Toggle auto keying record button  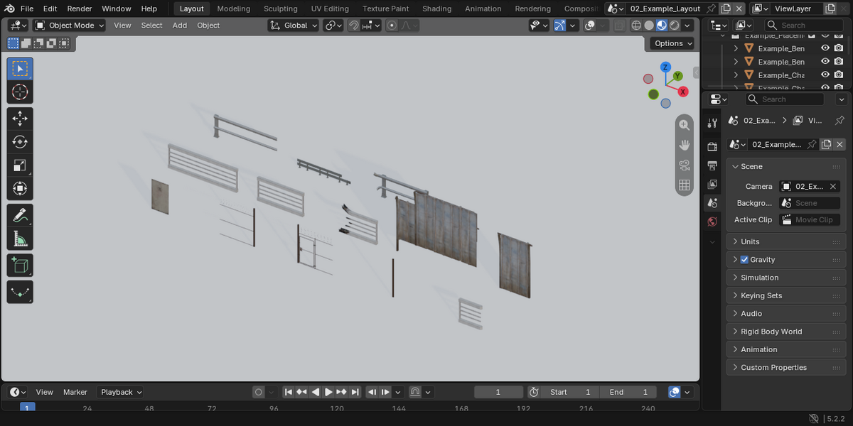[259, 392]
